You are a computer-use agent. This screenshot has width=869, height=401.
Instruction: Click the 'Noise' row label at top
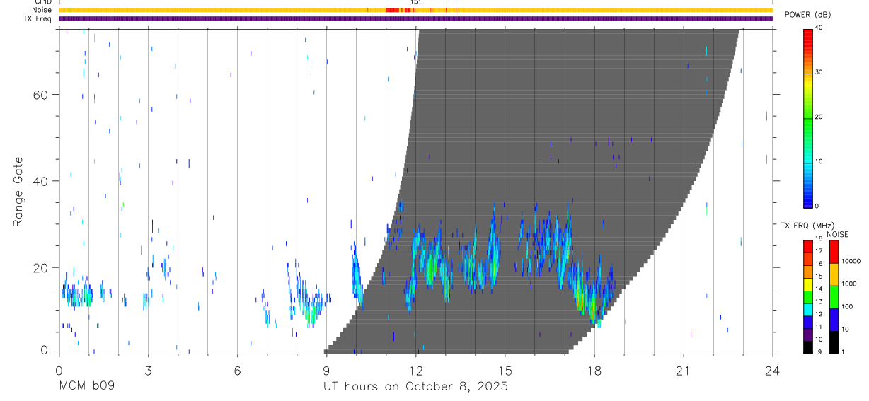coord(43,10)
